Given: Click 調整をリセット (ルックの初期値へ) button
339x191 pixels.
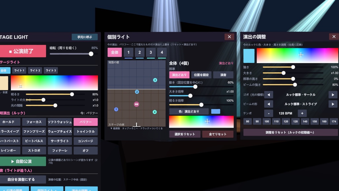Looking at the screenshot, I should click(290, 132).
